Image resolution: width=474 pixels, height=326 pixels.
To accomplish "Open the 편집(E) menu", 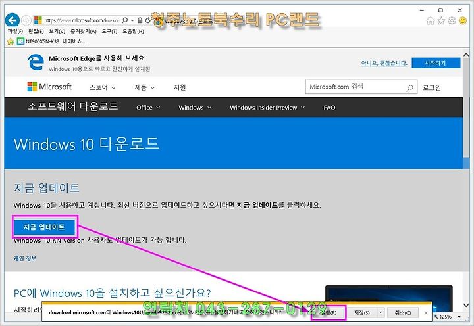I will (36, 31).
